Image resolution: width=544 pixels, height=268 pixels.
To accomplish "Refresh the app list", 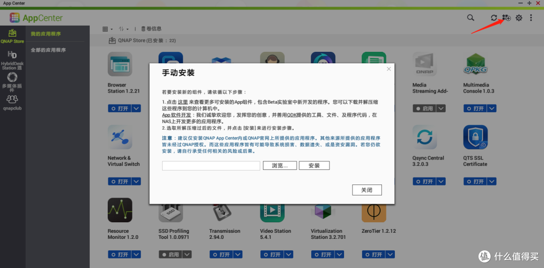I will (x=494, y=18).
